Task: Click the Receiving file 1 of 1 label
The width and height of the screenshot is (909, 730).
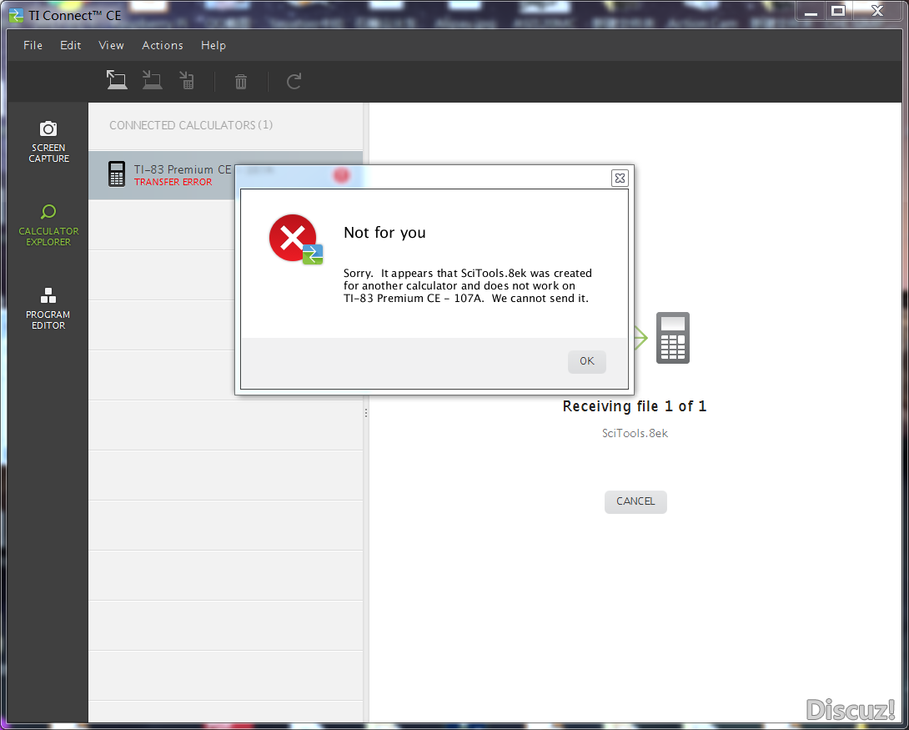Action: pos(634,406)
